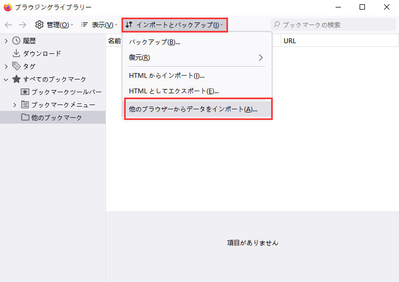Expand the 履歴 tree node

pos(6,41)
